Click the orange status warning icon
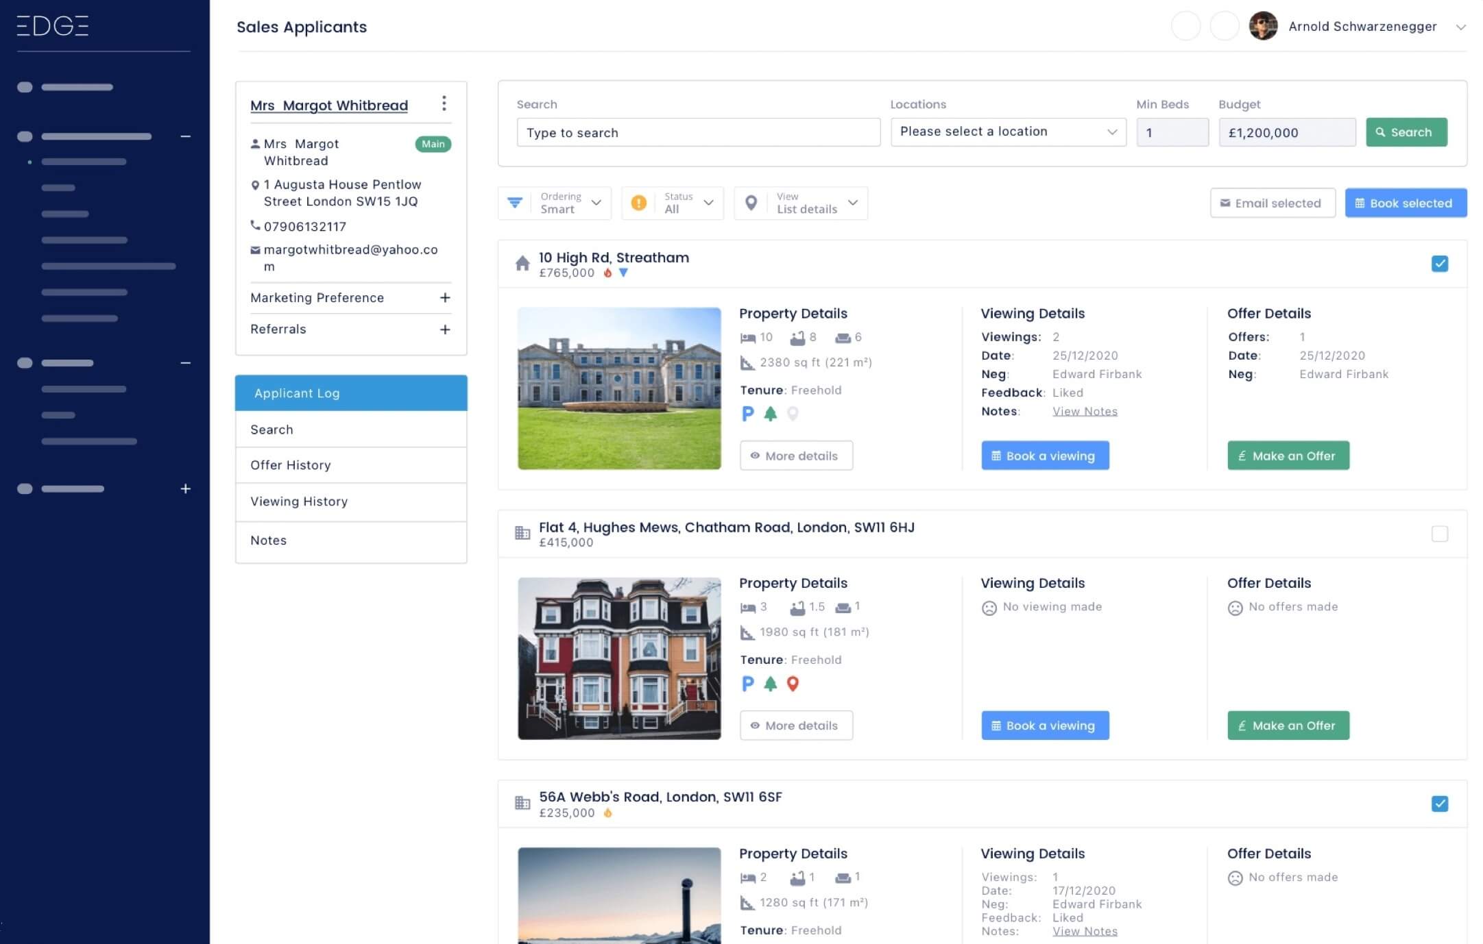This screenshot has height=944, width=1483. pos(639,202)
